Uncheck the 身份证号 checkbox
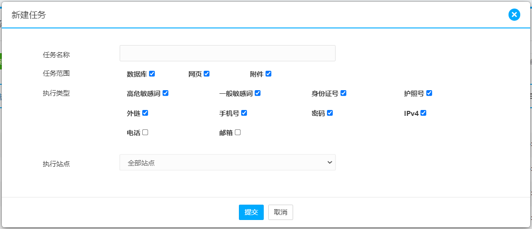 (x=343, y=93)
